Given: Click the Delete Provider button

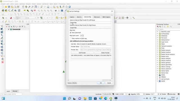Looking at the screenshot, I should [x=103, y=53].
